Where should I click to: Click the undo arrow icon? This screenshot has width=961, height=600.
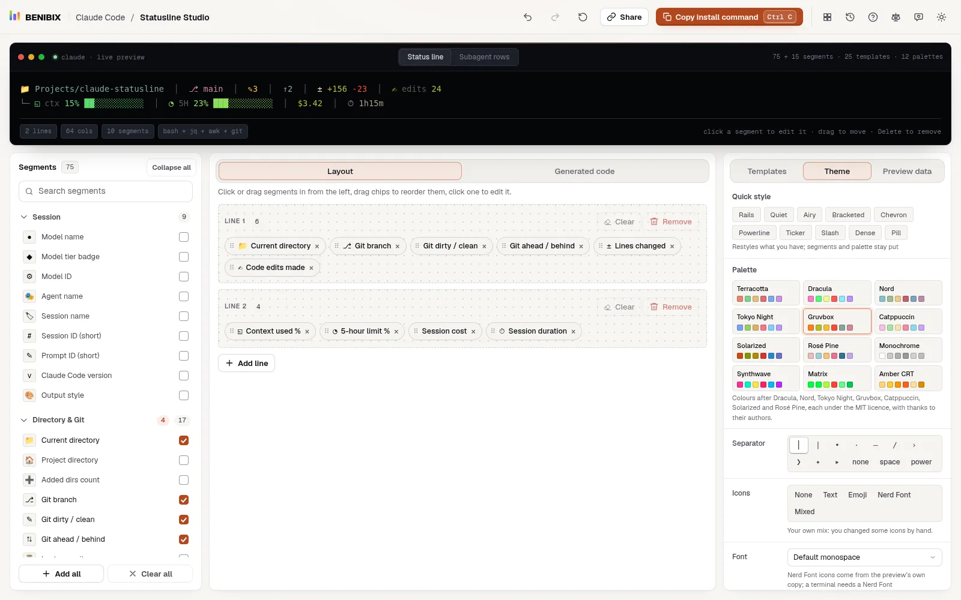pyautogui.click(x=527, y=17)
